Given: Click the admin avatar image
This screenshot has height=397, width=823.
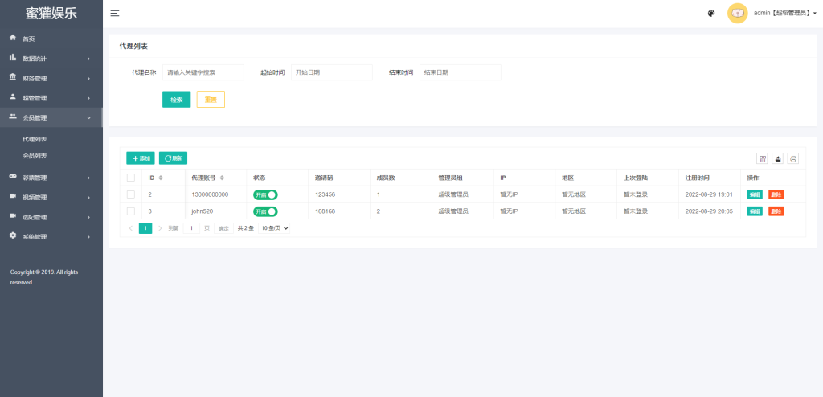Looking at the screenshot, I should 737,13.
